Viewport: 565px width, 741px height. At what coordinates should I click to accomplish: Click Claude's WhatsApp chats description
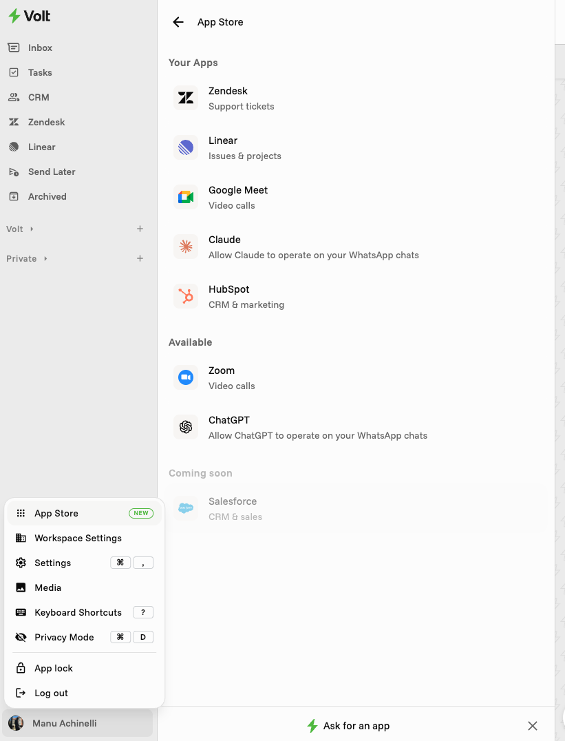point(314,255)
